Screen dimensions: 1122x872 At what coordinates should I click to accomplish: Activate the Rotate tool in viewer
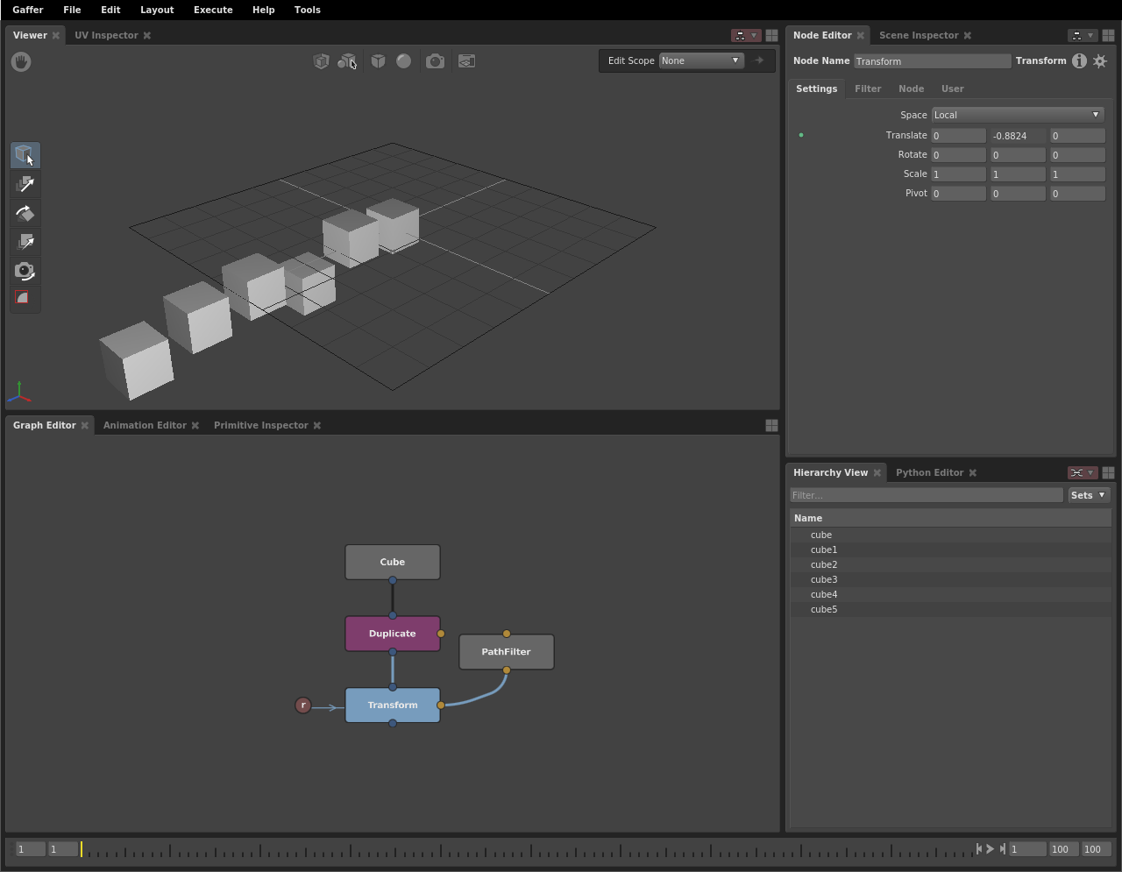(25, 213)
